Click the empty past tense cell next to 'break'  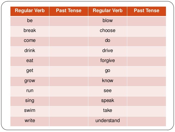pyautogui.click(x=69, y=31)
